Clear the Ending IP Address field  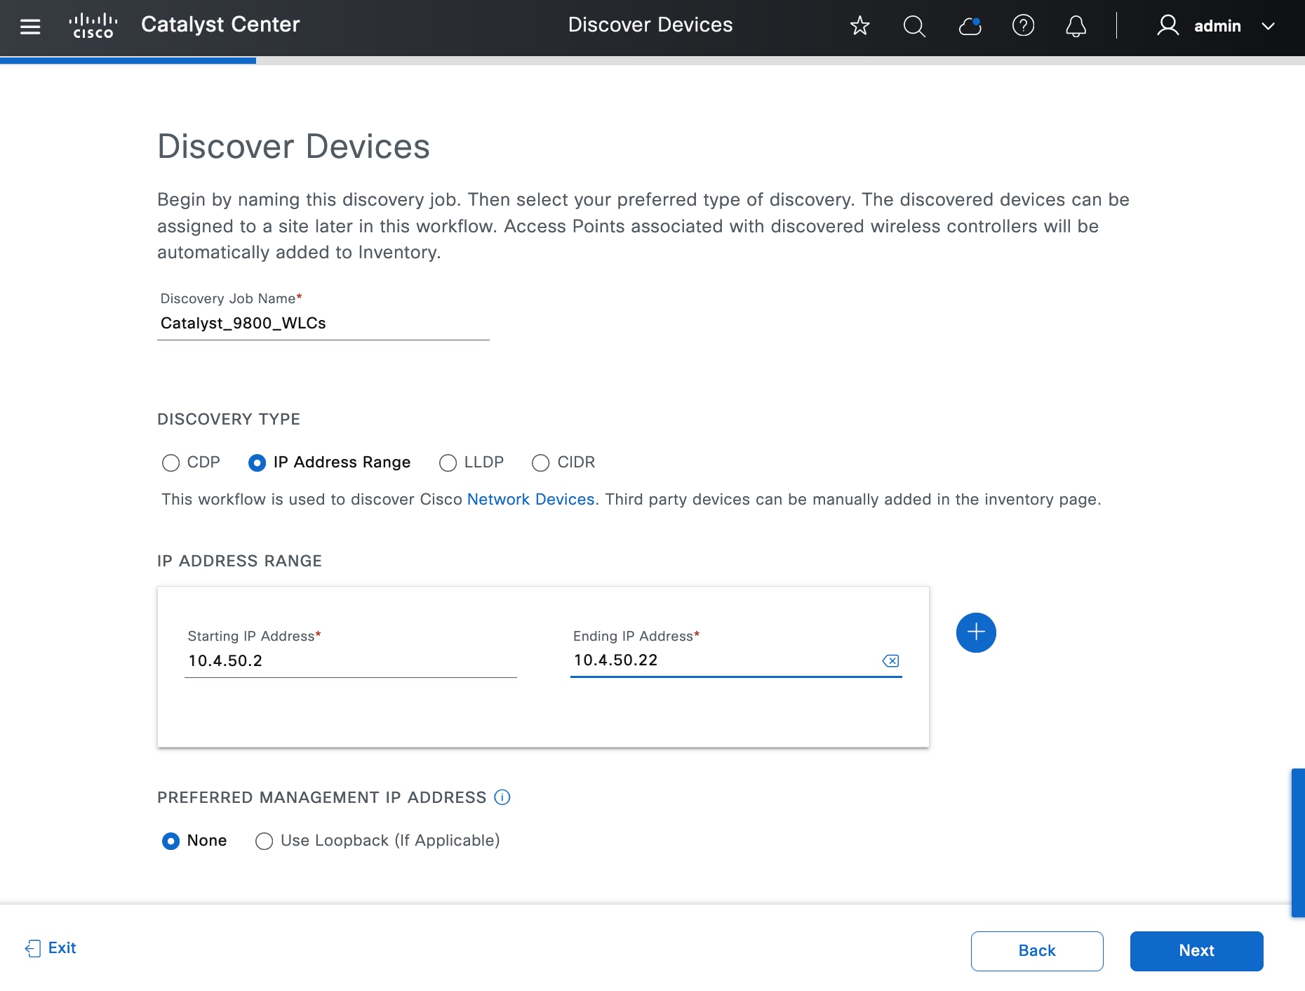tap(890, 660)
